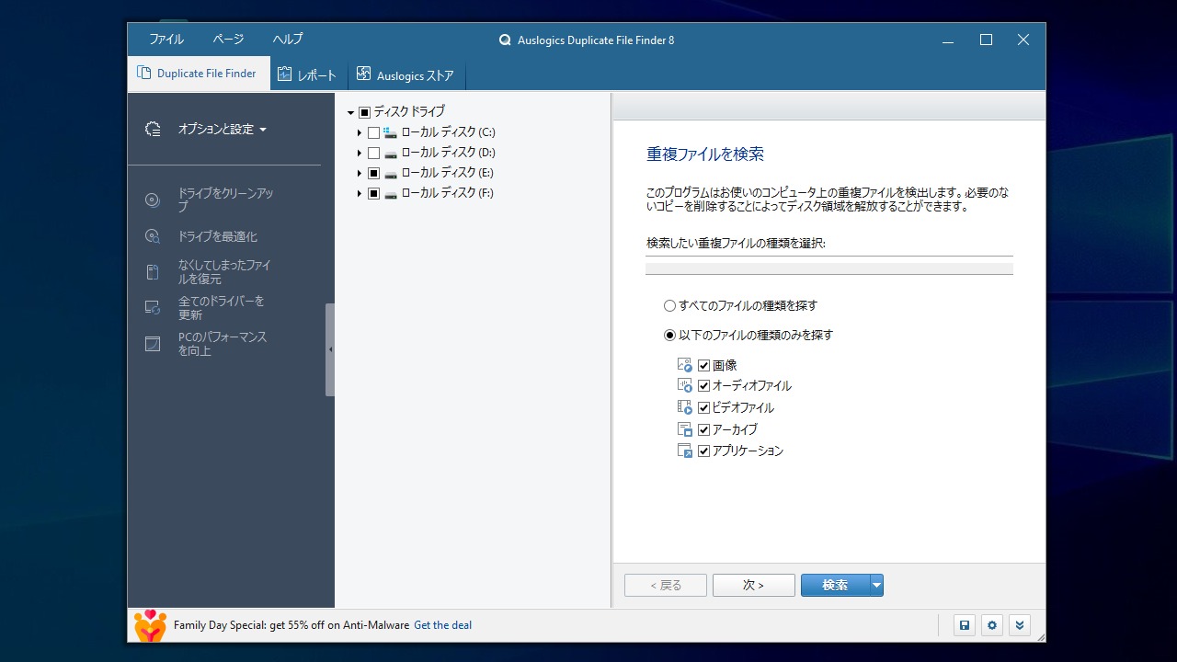Click the Reports (レポート) tab icon
The height and width of the screenshot is (662, 1177).
[x=285, y=74]
